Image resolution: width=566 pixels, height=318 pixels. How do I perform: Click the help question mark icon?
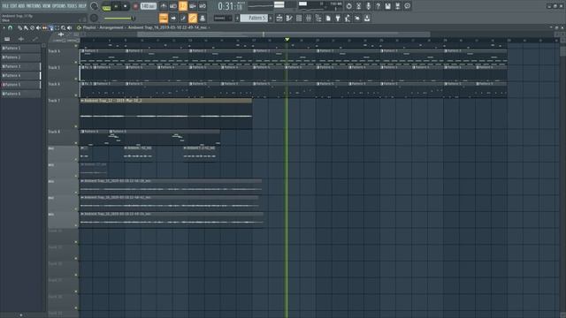coord(378,6)
